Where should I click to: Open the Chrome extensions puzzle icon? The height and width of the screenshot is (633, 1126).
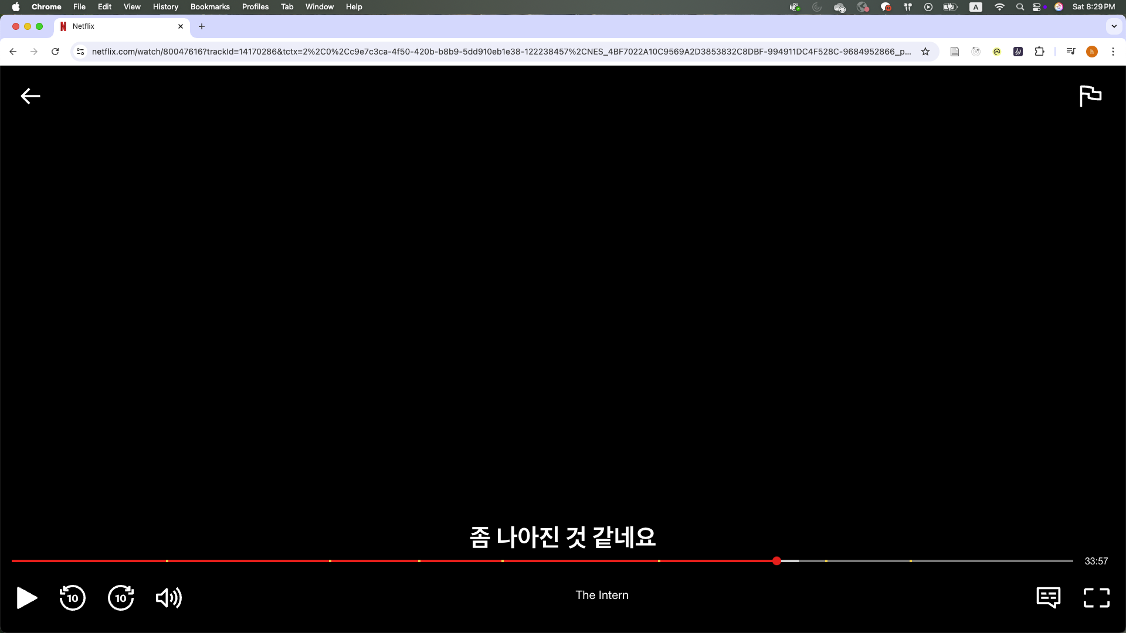point(1039,52)
